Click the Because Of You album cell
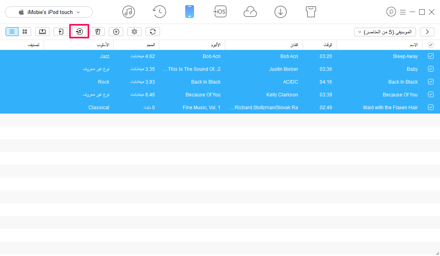Screen dimensions: 440x256 203,95
